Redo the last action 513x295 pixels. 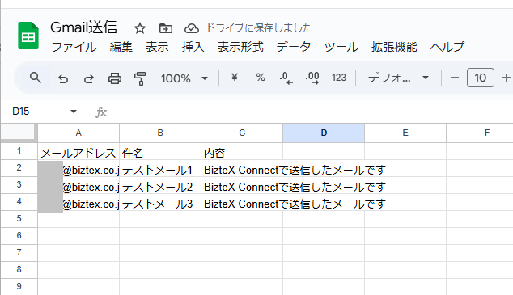pos(89,78)
